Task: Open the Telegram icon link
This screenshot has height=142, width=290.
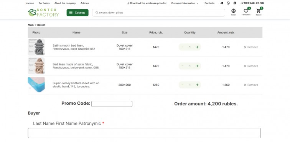Action: click(221, 3)
